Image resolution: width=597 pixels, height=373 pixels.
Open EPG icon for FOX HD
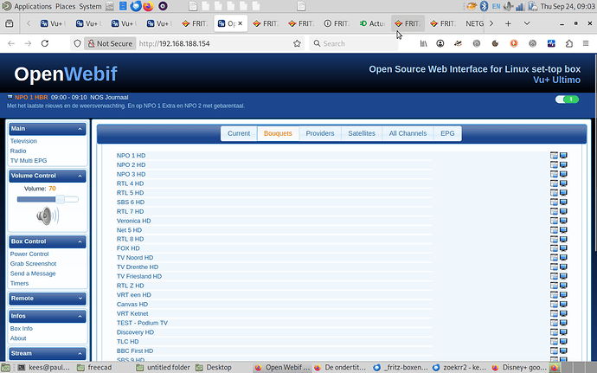tap(554, 248)
